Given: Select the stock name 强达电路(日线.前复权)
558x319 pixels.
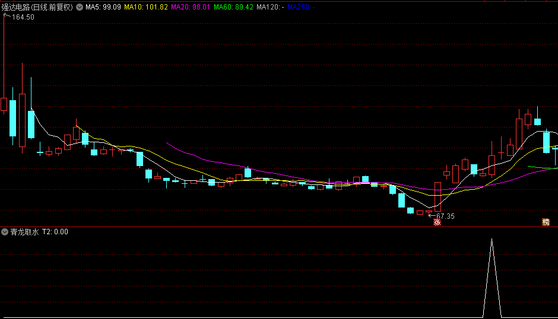Looking at the screenshot, I should pyautogui.click(x=37, y=7).
